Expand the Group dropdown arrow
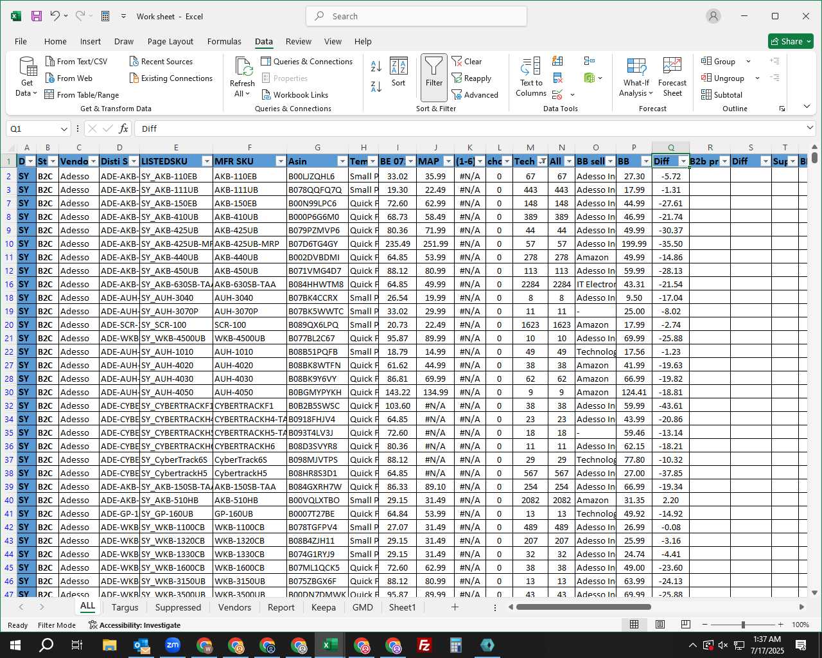The width and height of the screenshot is (822, 658). (x=748, y=61)
